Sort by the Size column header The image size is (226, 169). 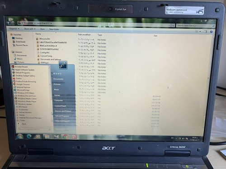155,36
